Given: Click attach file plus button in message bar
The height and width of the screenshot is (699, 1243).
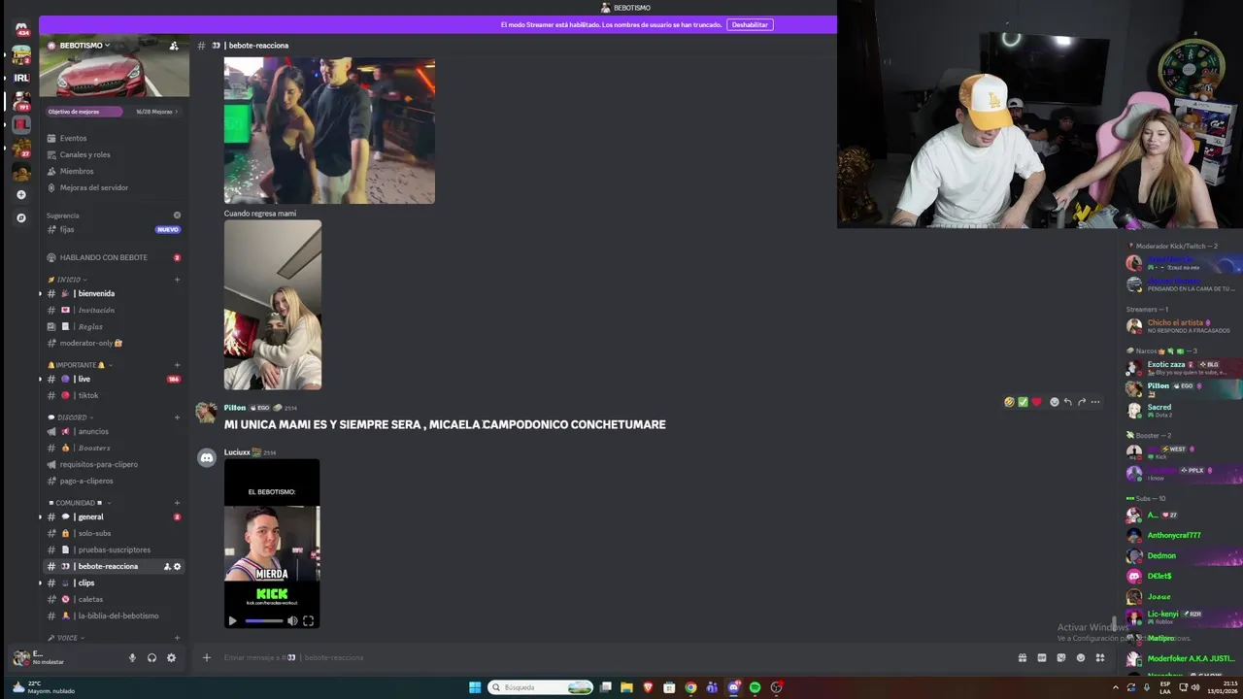Looking at the screenshot, I should tap(206, 657).
